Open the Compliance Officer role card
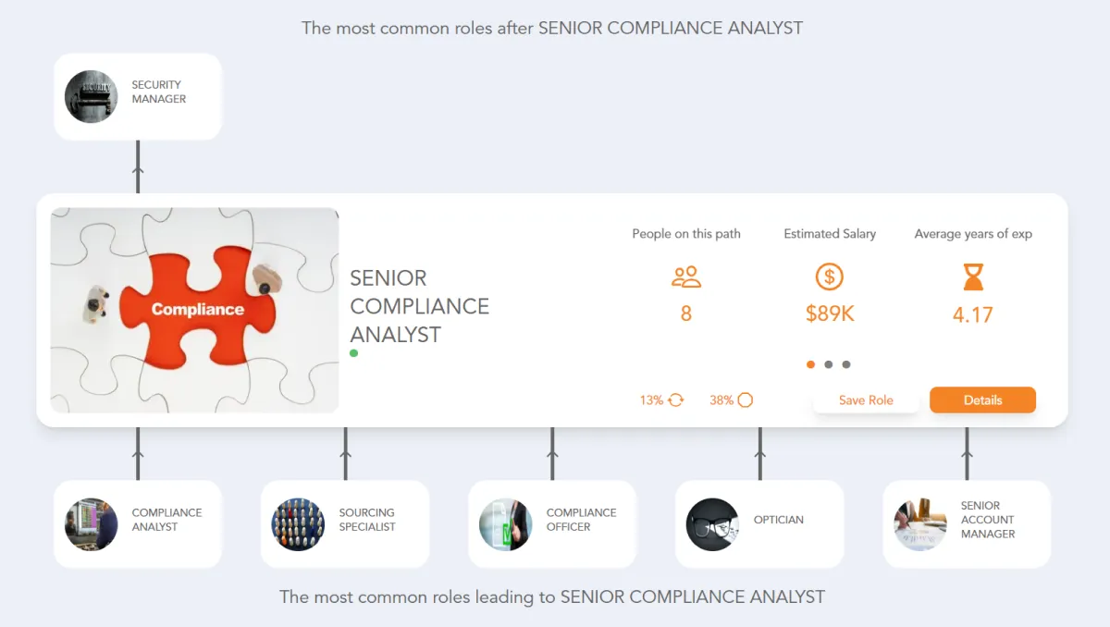This screenshot has width=1110, height=627. 552,523
